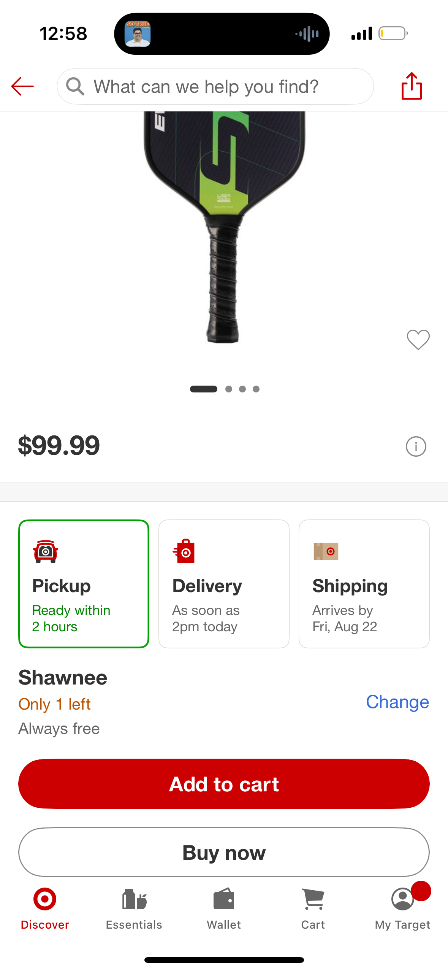Select the Shipping fulfillment option
448x972 pixels.
[x=364, y=584]
